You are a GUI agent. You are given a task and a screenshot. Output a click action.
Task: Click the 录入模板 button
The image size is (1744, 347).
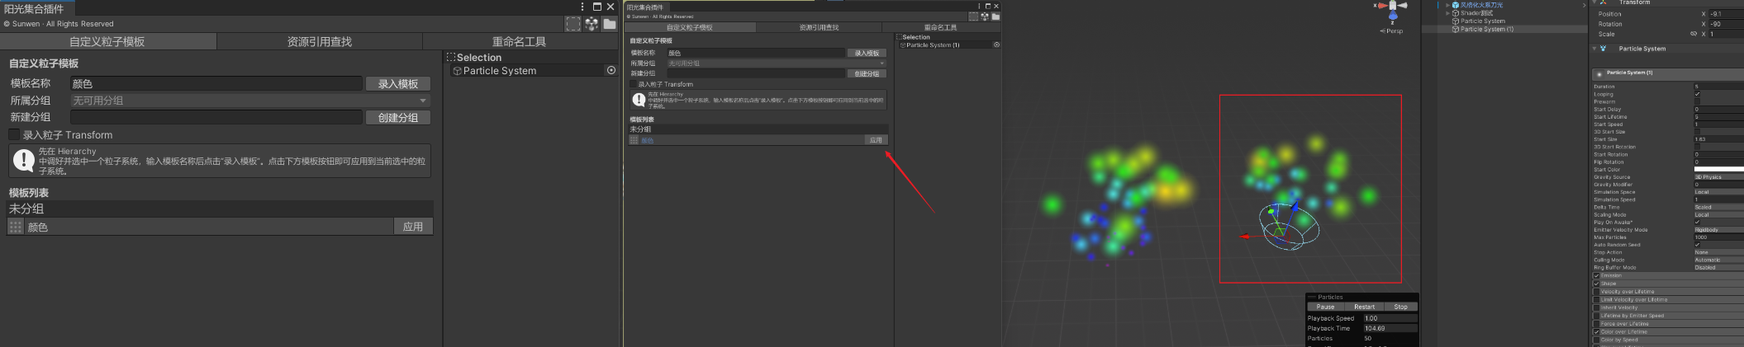(398, 83)
